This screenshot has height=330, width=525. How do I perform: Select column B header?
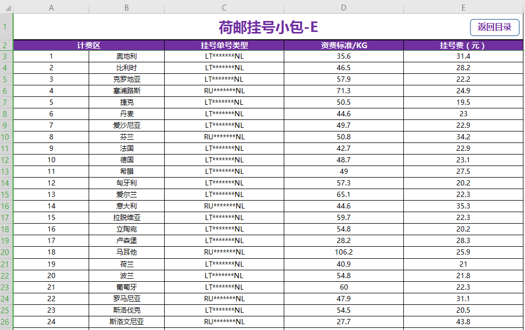tap(126, 7)
